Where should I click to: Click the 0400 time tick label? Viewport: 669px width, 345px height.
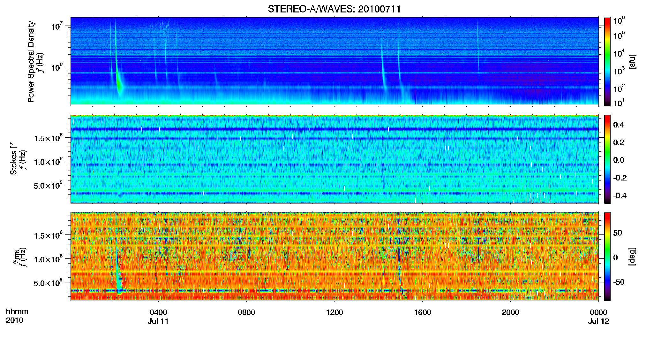pos(159,312)
